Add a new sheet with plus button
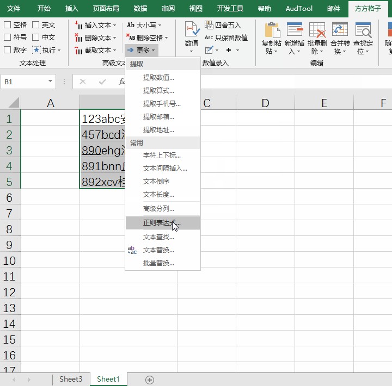The width and height of the screenshot is (392, 386). [150, 380]
